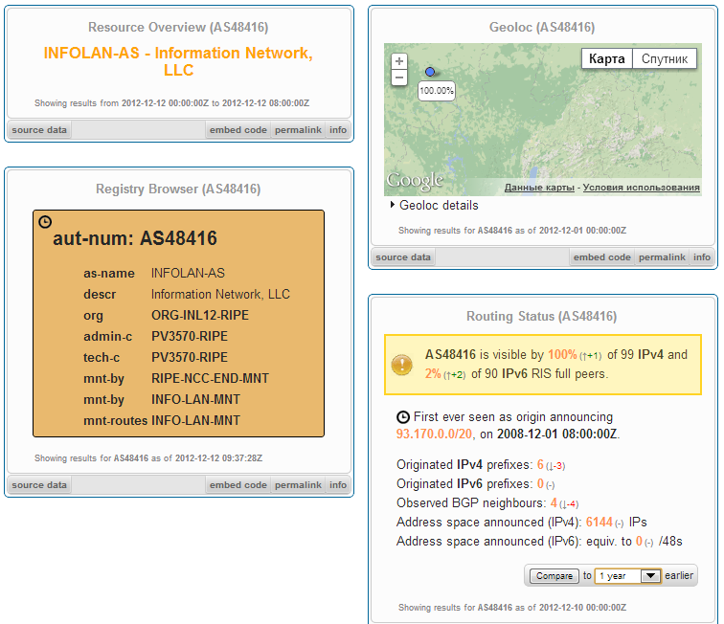Image resolution: width=724 pixels, height=624 pixels.
Task: Open info in Geoloc widget
Action: tap(702, 257)
